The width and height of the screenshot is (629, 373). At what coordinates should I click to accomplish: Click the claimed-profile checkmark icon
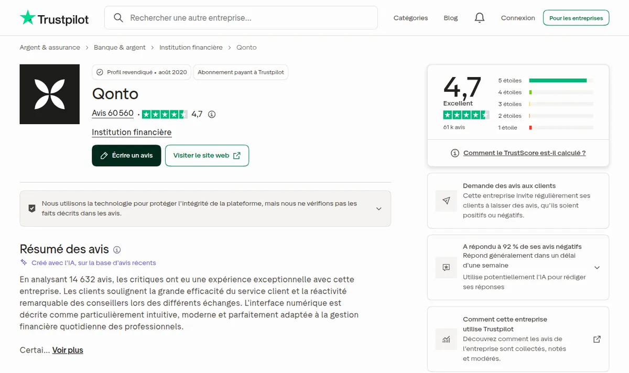click(100, 72)
